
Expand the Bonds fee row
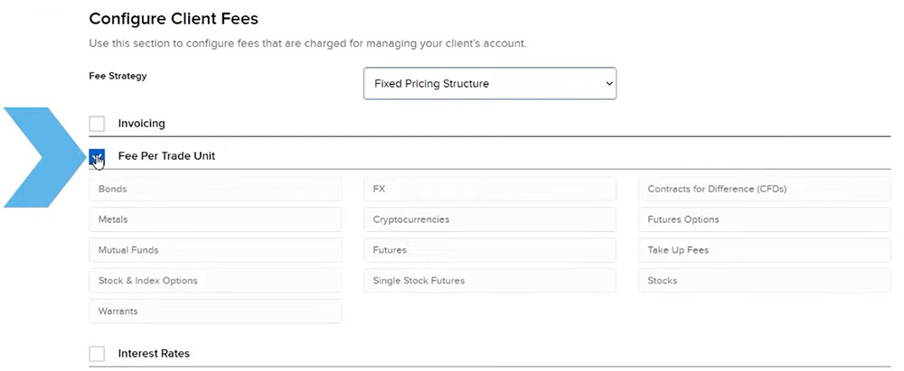[215, 189]
